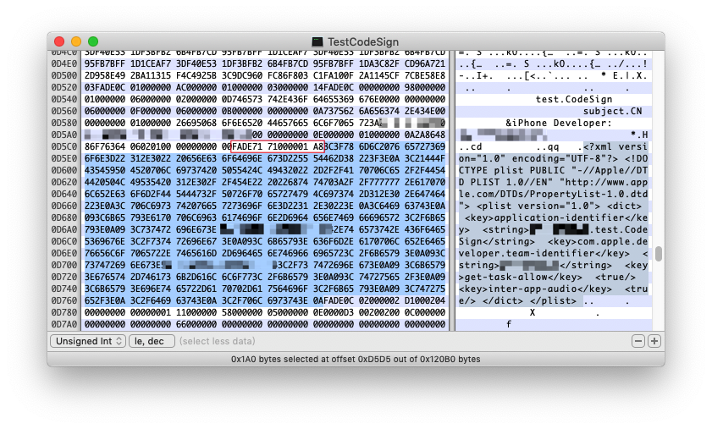The height and width of the screenshot is (429, 712).
Task: Click hex value 43545950
Action: click(105, 170)
